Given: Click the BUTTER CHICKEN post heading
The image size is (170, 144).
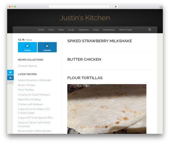Looking at the screenshot, I should pyautogui.click(x=84, y=59).
